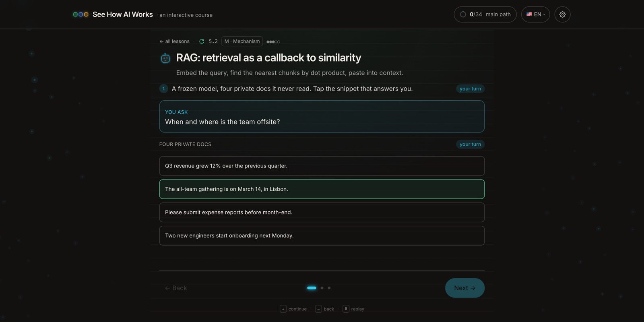Open the settings gear icon

point(562,14)
